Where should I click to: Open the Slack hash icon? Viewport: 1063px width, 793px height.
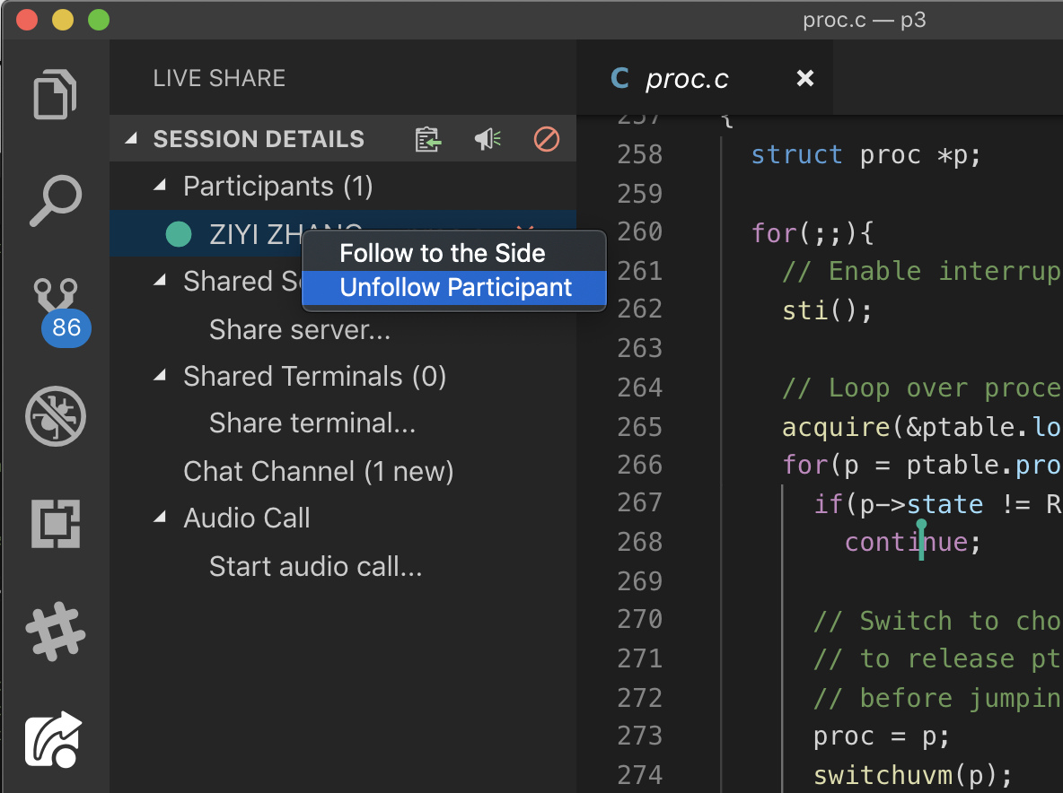tap(55, 631)
